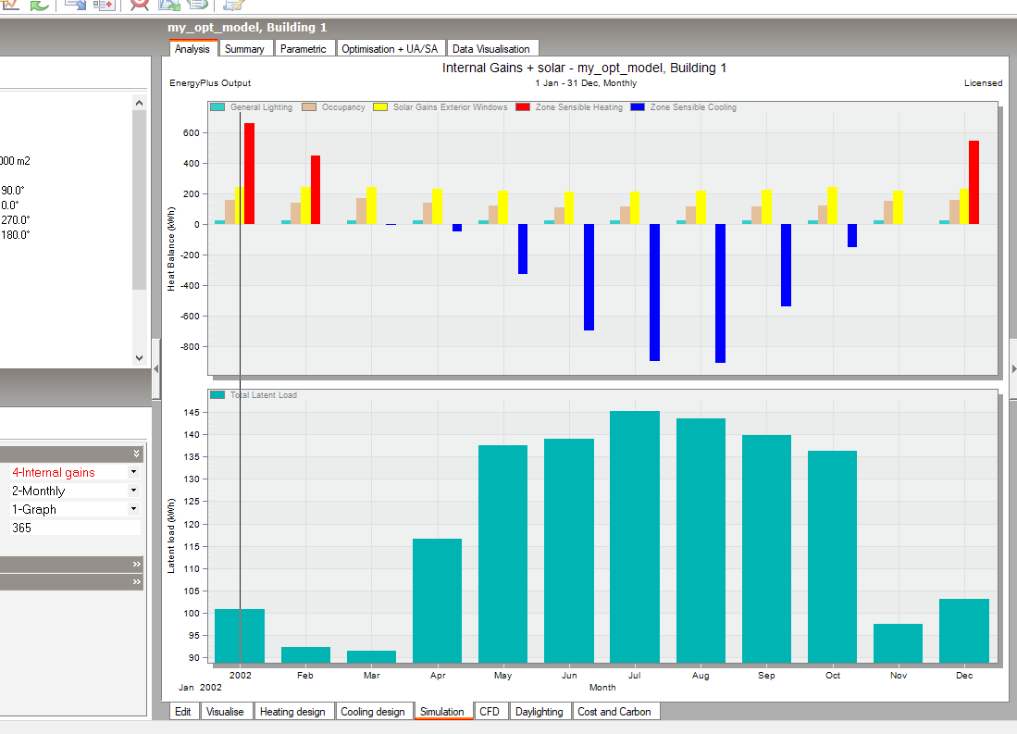Click the July Total Latent Load bar
The width and height of the screenshot is (1017, 734).
coord(635,537)
